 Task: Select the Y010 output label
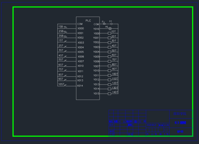pyautogui.click(x=96, y=71)
